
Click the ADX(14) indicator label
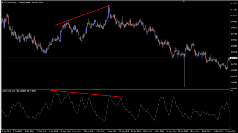tap(6, 91)
